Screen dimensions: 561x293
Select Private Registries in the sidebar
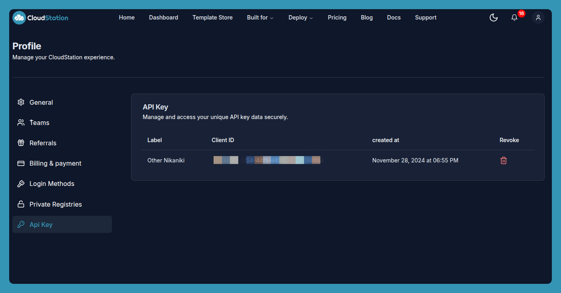[x=62, y=204]
